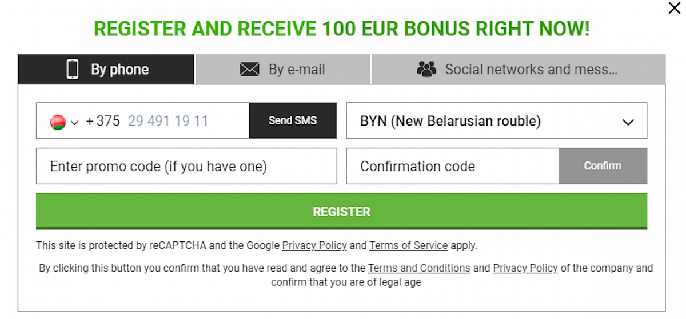This screenshot has height=319, width=686.
Task: Click the Belarus flag icon
Action: 58,122
